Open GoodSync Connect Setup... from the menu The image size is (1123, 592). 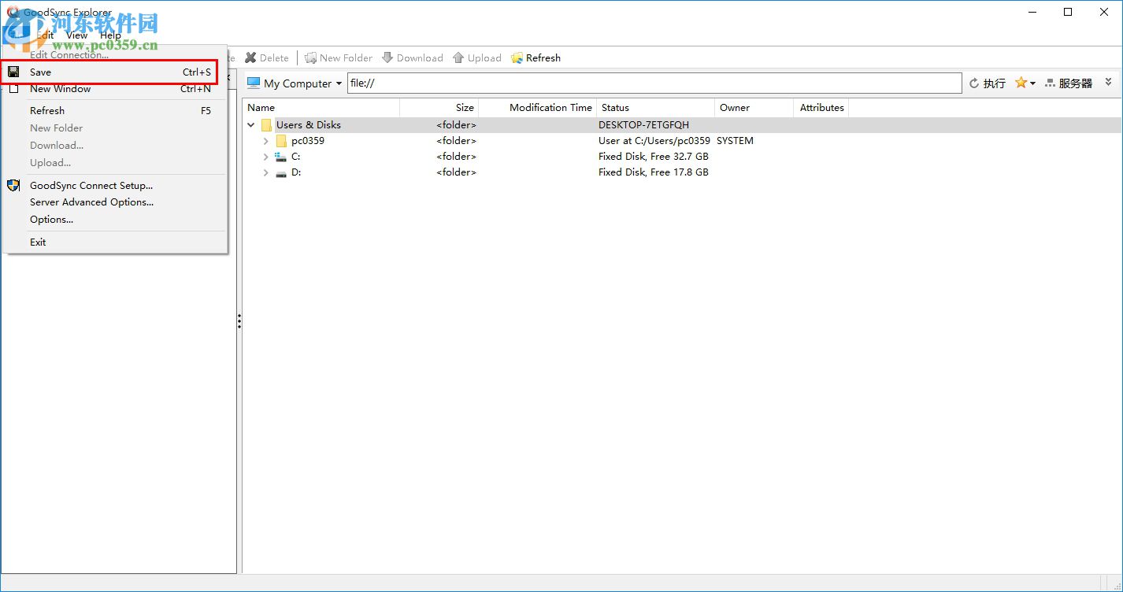115,186
